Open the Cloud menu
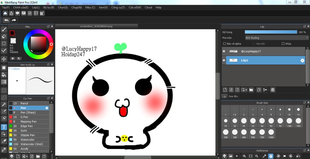The image size is (310, 159). point(148,8)
